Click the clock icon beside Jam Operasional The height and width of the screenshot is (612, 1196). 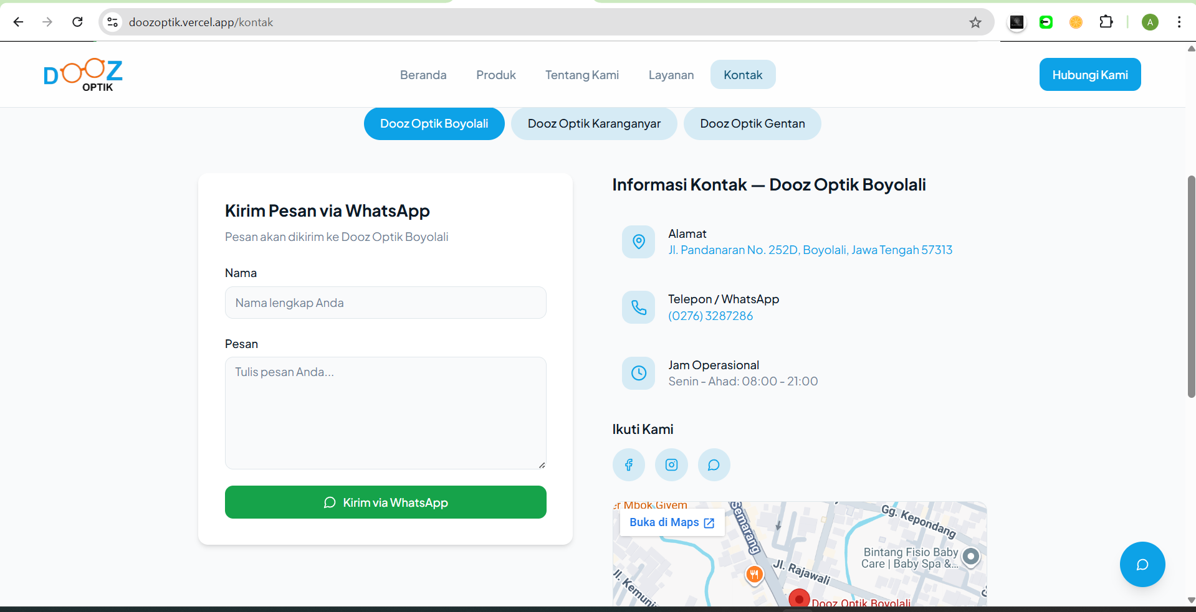[638, 373]
